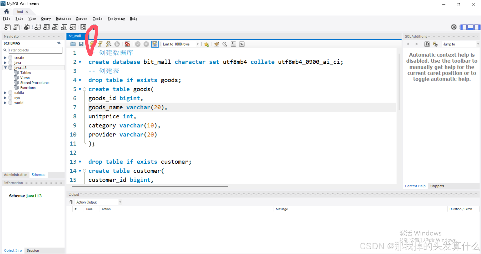The width and height of the screenshot is (481, 254).
Task: Rollback the current transaction
Action: [x=146, y=44]
